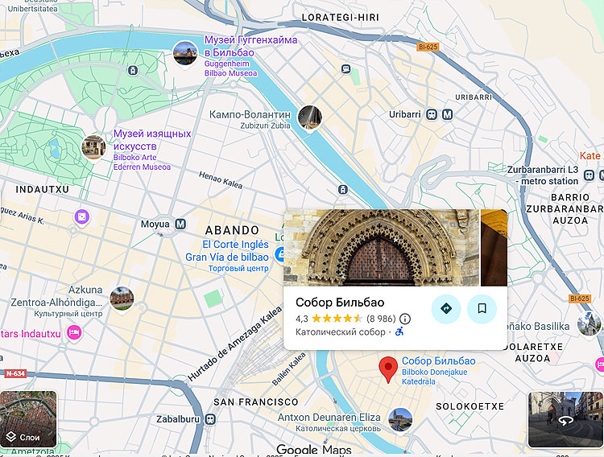Image resolution: width=604 pixels, height=457 pixels.
Task: Click the El Corte Inglés store label
Action: 235,245
